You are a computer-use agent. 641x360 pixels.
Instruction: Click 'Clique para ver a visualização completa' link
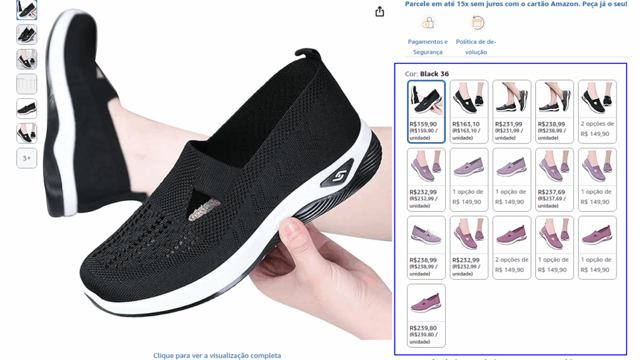click(217, 356)
